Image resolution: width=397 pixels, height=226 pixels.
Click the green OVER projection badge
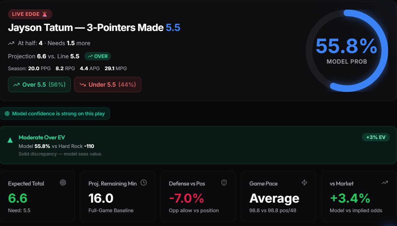click(x=98, y=56)
